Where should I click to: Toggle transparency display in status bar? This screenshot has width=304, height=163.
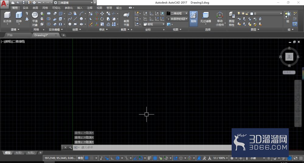[x=155, y=158]
